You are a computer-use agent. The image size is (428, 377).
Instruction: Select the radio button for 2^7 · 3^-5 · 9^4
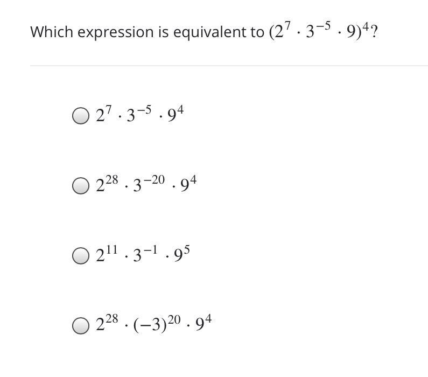coord(80,116)
